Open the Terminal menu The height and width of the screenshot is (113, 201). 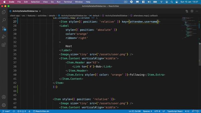(68, 2)
